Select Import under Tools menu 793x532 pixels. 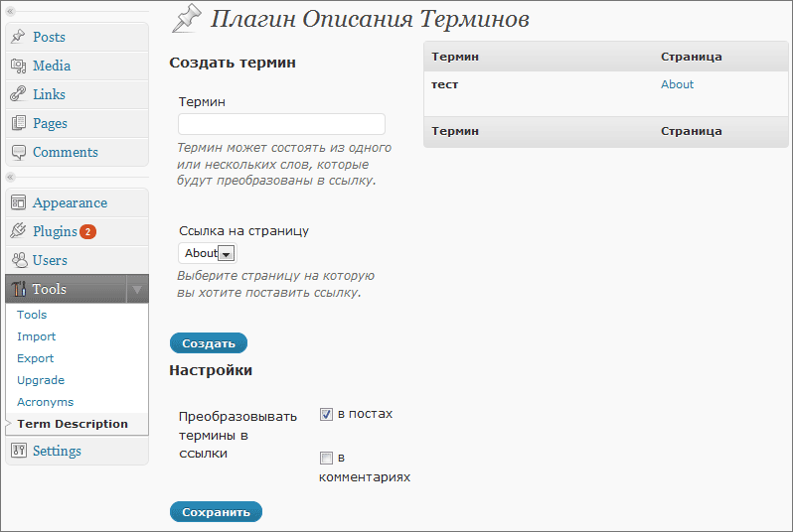tap(37, 336)
